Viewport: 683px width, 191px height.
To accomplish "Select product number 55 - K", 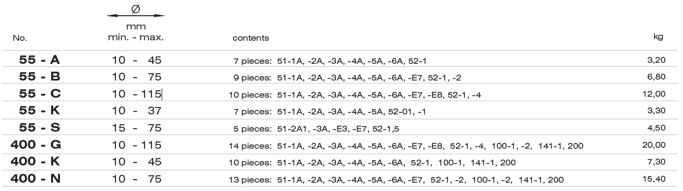I will (39, 111).
